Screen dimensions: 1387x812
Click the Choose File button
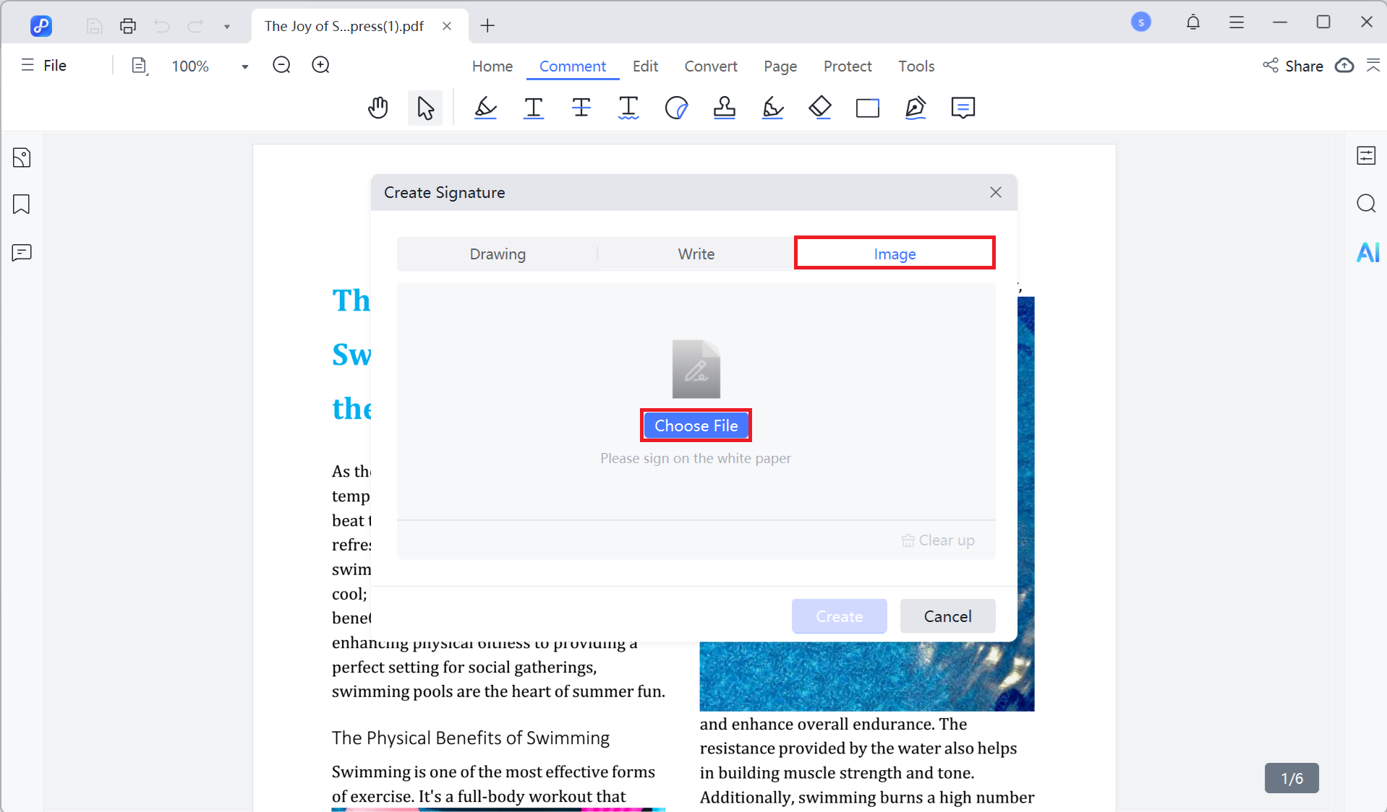[695, 426]
